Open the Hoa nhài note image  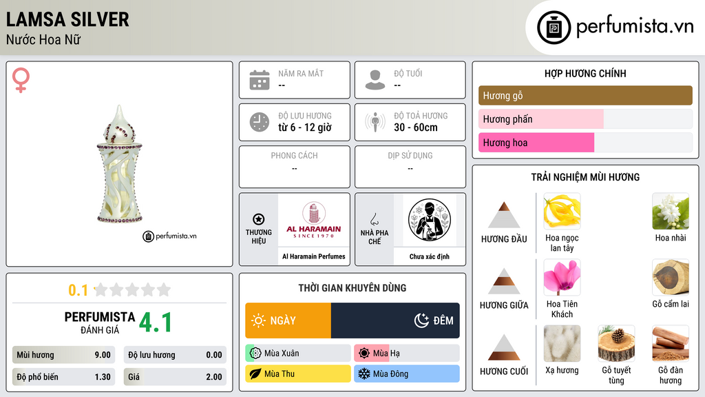671,212
